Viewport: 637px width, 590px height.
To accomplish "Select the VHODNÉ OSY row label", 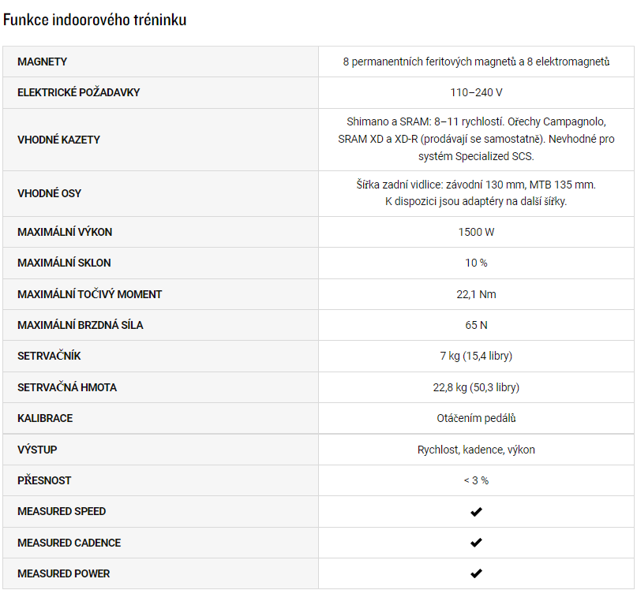I will (49, 193).
